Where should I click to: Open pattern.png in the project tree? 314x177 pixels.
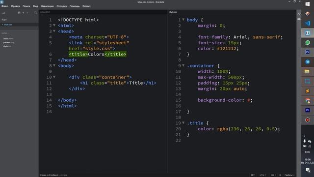click(9, 42)
